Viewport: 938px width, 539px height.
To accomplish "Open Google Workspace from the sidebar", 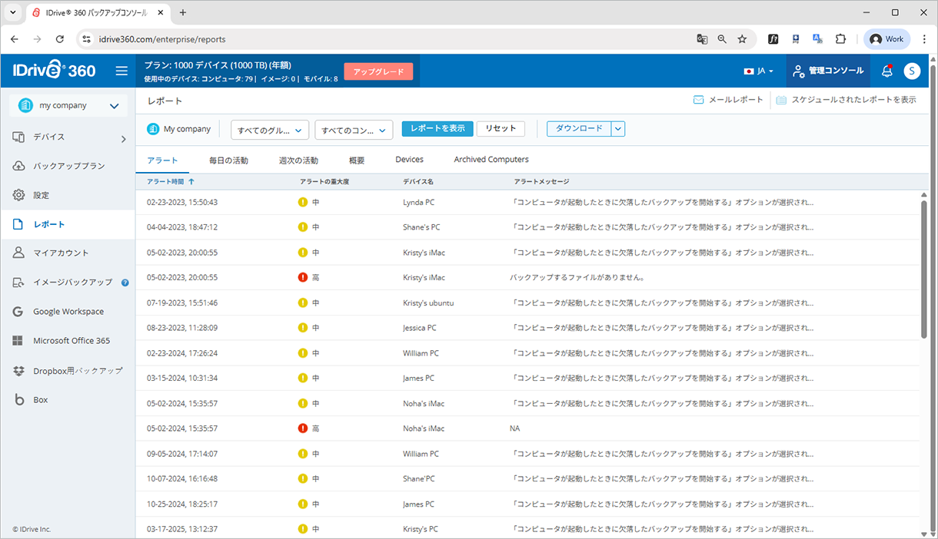I will tap(68, 312).
